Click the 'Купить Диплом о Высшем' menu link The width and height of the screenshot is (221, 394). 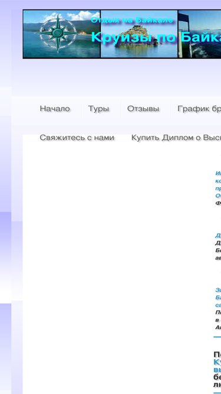176,138
